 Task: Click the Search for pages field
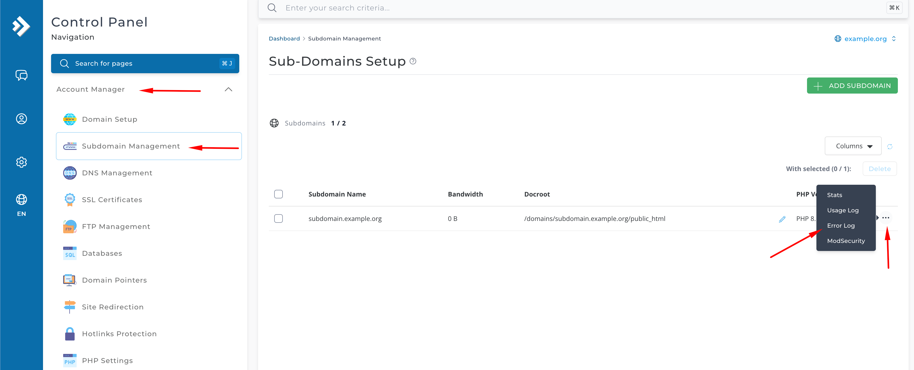click(x=145, y=64)
